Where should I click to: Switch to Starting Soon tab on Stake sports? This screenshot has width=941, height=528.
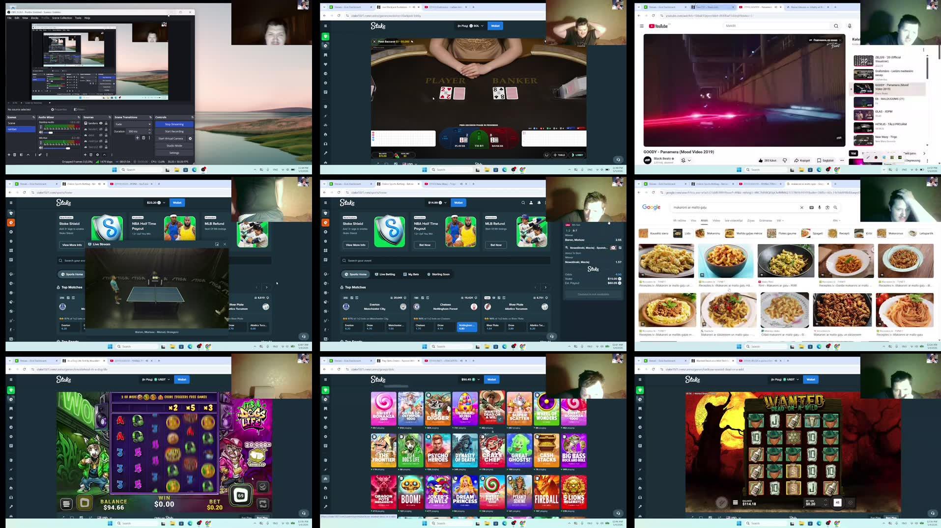coord(438,274)
